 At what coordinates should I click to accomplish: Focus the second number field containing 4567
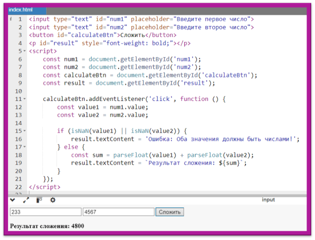118,212
